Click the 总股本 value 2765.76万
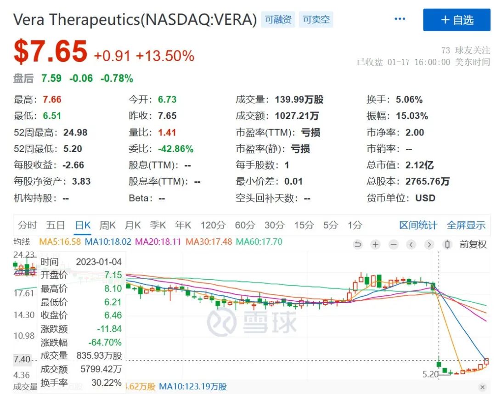The width and height of the screenshot is (496, 394). [428, 181]
